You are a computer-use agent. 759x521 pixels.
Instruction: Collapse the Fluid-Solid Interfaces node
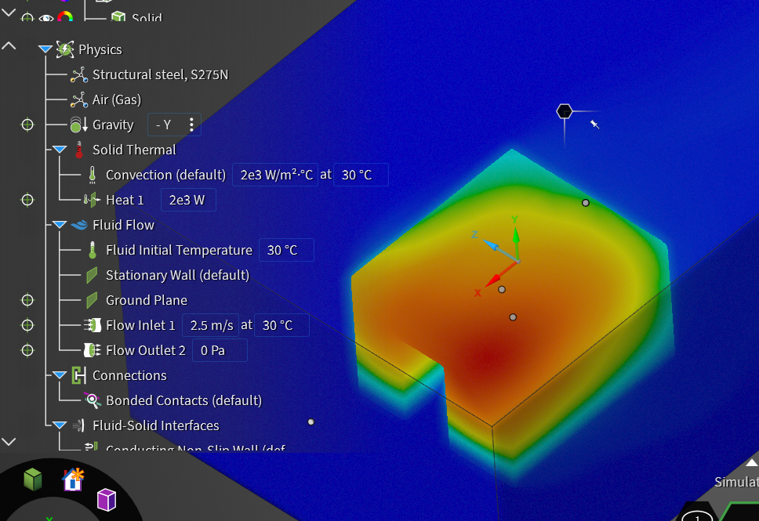(x=60, y=425)
